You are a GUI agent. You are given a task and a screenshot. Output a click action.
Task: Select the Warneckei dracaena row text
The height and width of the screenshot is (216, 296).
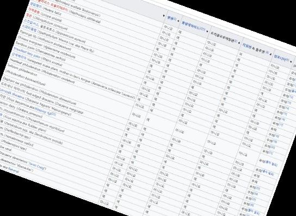(x=16, y=165)
